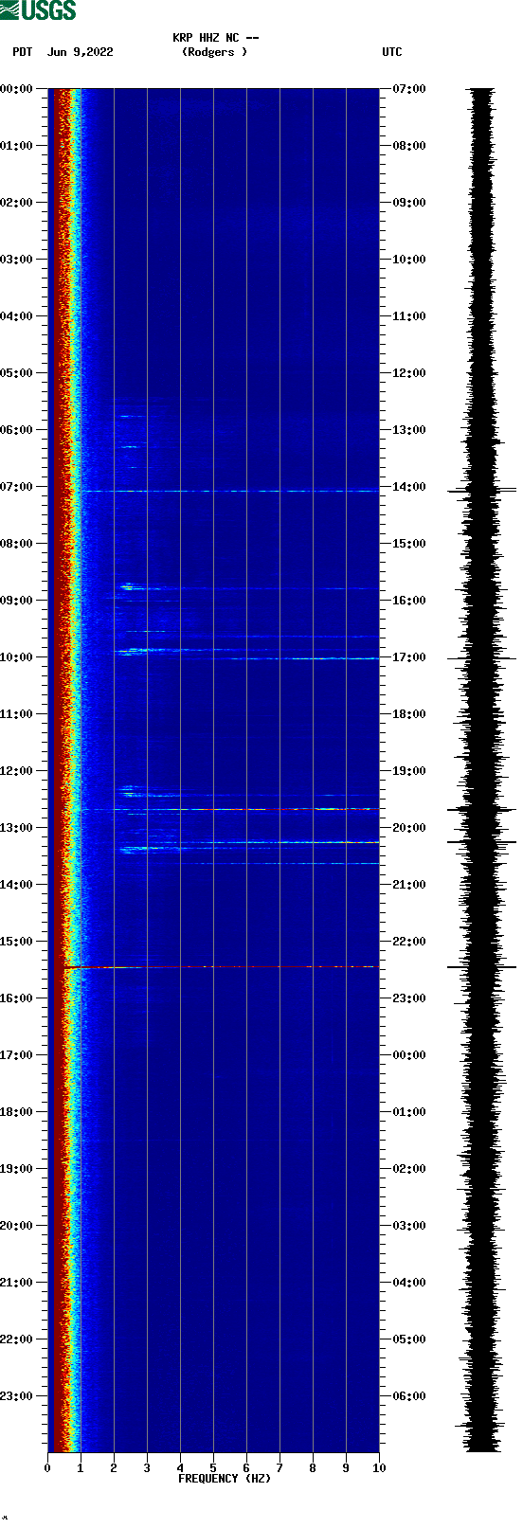
Task: Select the station title KRP HHZ NC --
Action: (x=216, y=38)
